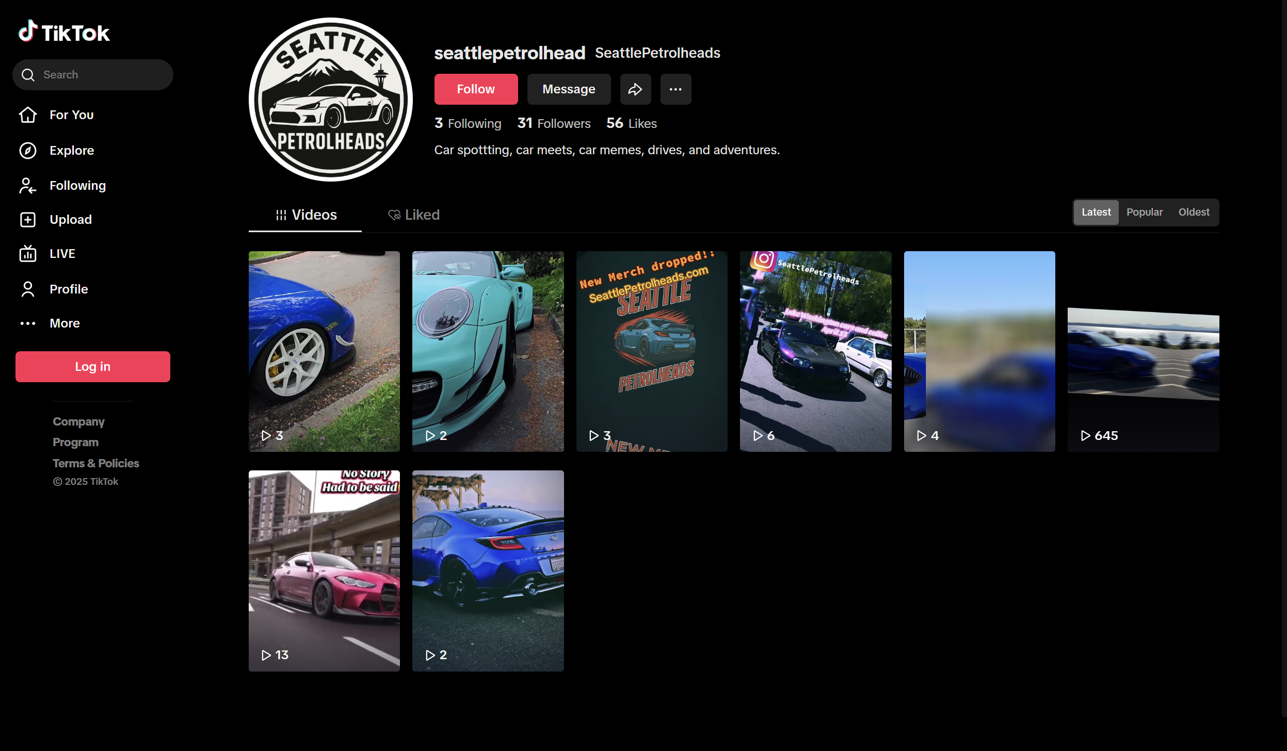Click the share arrow icon button
Screen dimensions: 1287x751
tap(635, 89)
